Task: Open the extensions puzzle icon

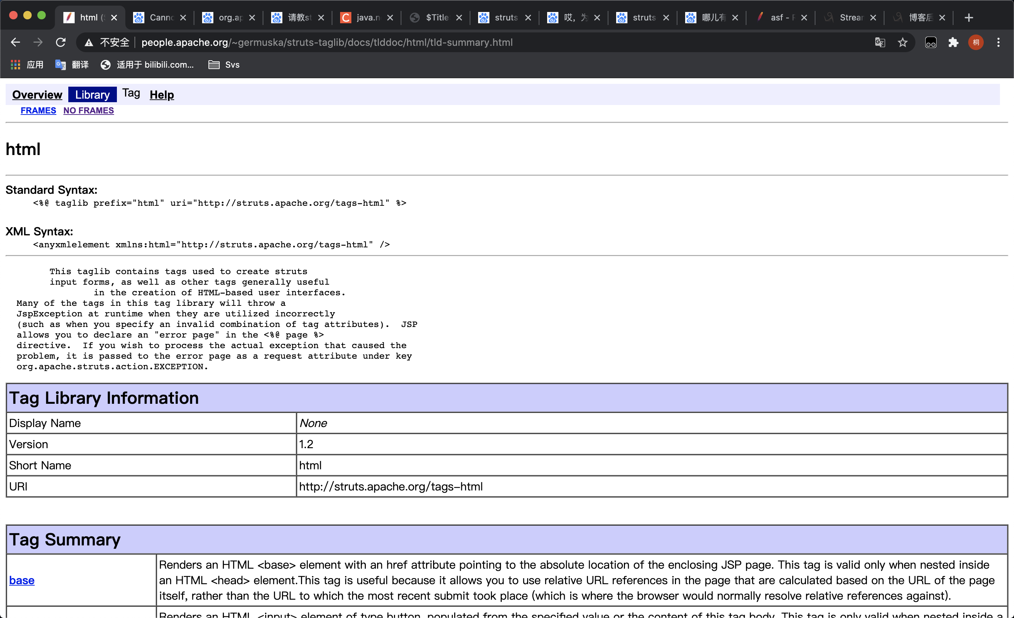Action: coord(953,42)
